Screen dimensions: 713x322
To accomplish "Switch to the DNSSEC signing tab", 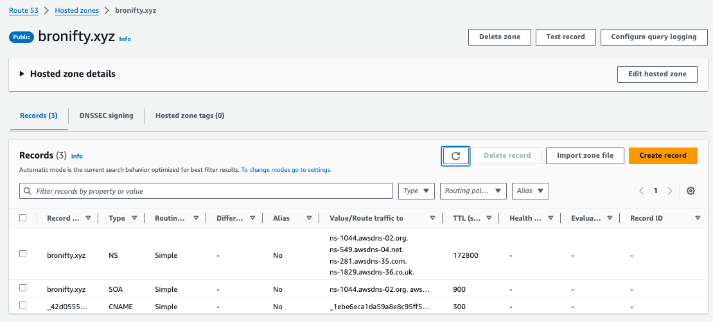I will coord(106,116).
